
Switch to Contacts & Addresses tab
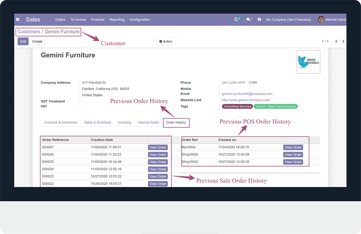click(x=61, y=122)
